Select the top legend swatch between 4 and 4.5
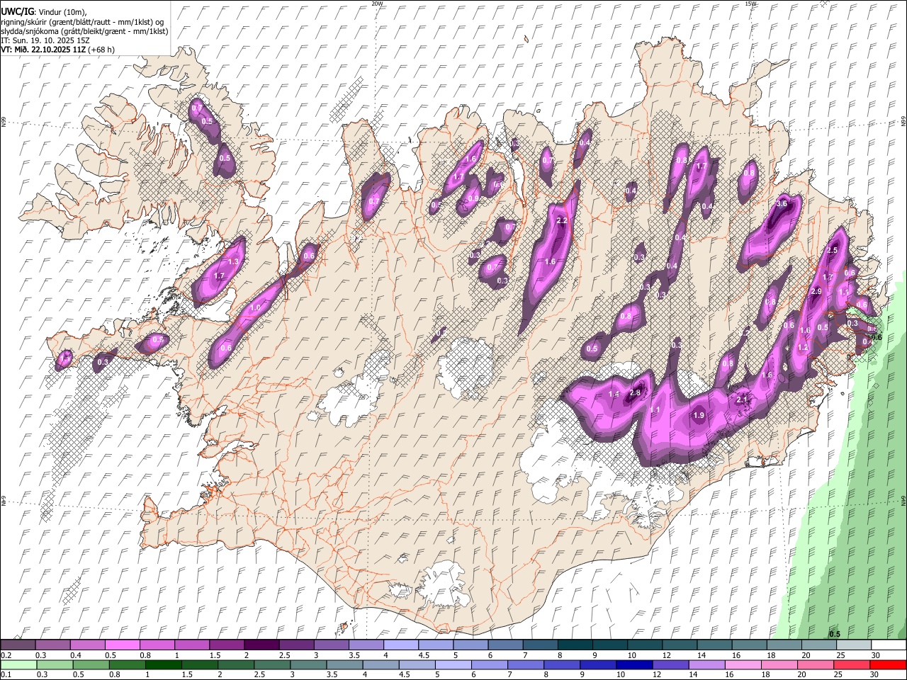Viewport: 907px width, 680px height. click(x=400, y=645)
